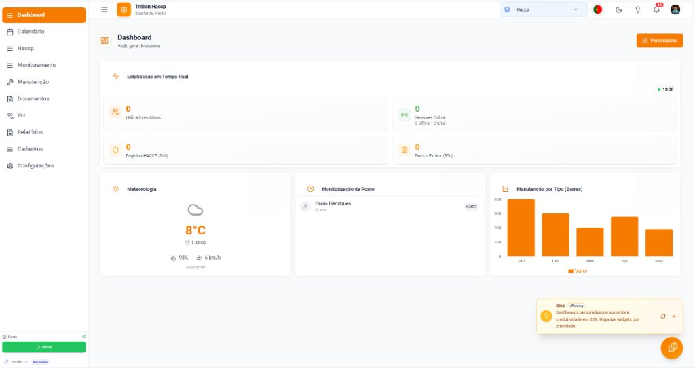Click the Docs a Expirar (30d) label
Viewport: 695px width, 368px height.
click(434, 155)
